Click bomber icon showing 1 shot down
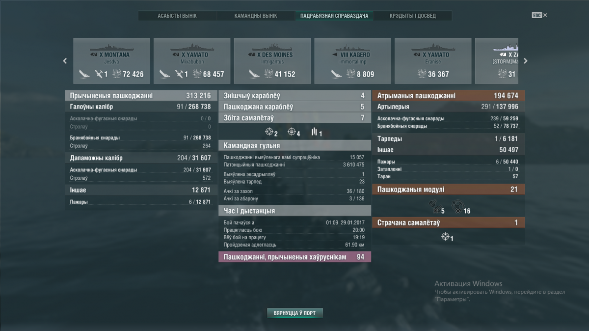This screenshot has width=589, height=331. click(x=314, y=132)
